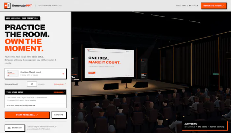Screen dimensions: 231x133
Task: Click the PRESENTATION SIMULATOR label
Action: (50, 6)
